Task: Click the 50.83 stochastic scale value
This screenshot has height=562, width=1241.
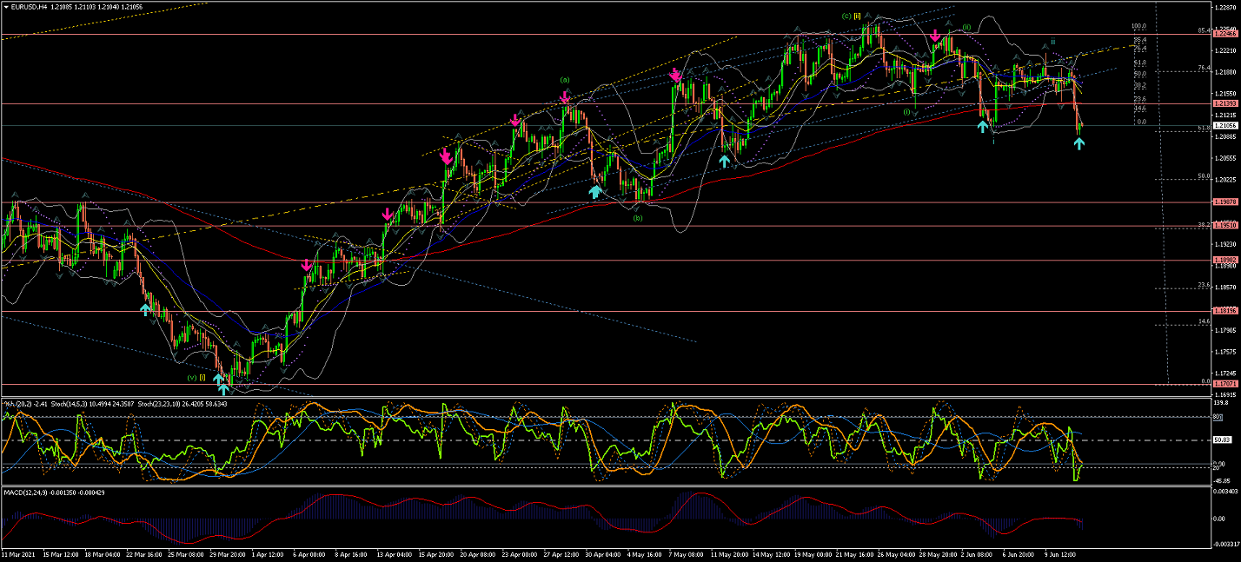Action: coord(1222,441)
